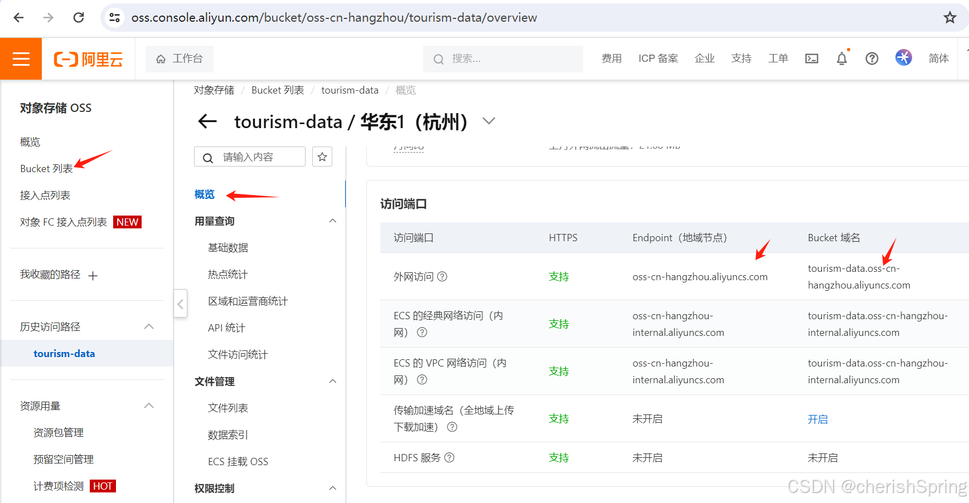Open 预留空间管理
The height and width of the screenshot is (503, 969).
pyautogui.click(x=64, y=460)
